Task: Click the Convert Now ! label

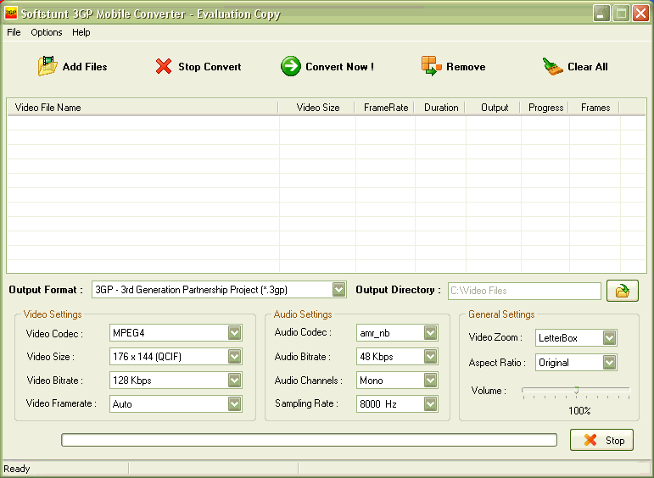Action: [339, 67]
